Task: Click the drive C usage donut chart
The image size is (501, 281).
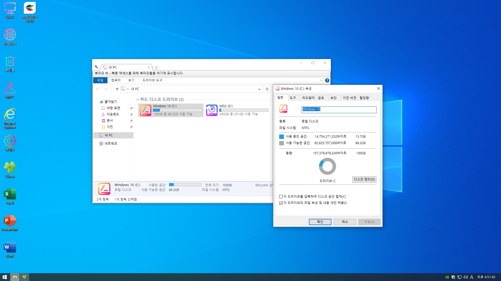Action: tap(327, 166)
